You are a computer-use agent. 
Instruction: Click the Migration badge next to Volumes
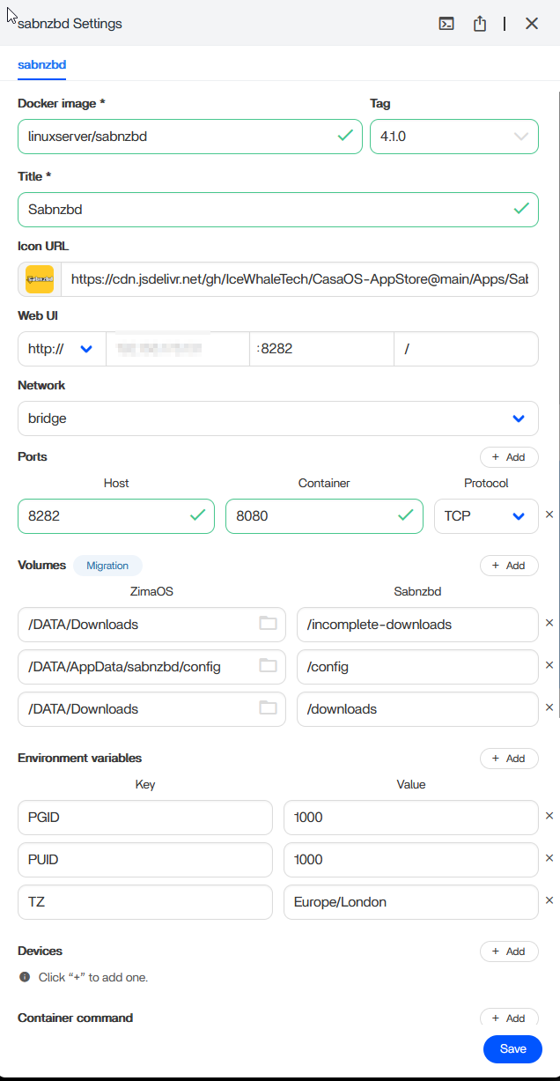tap(107, 566)
